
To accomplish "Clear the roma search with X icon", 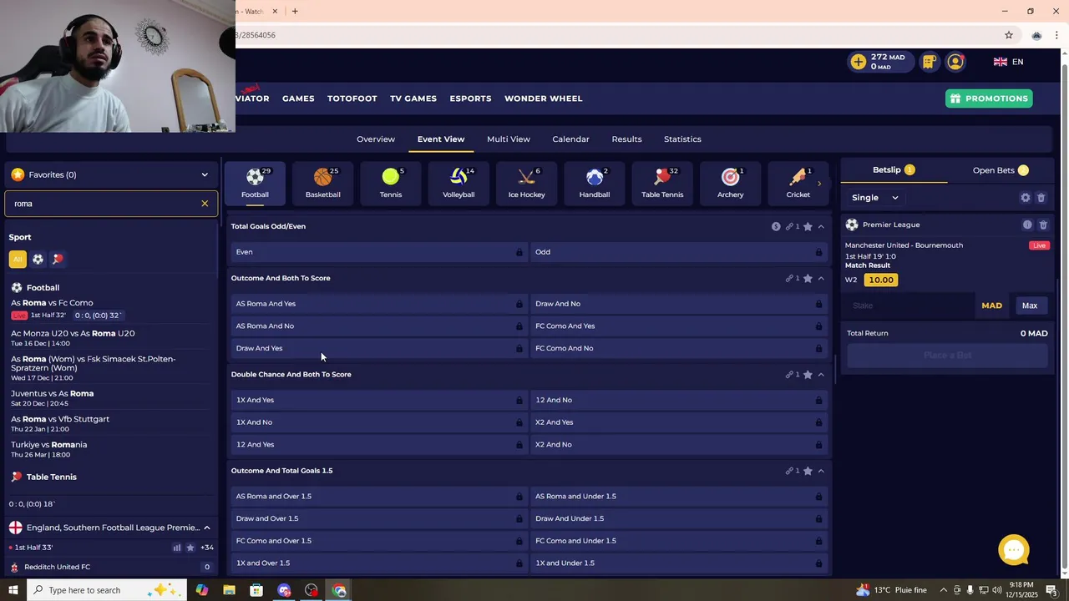I will (205, 204).
